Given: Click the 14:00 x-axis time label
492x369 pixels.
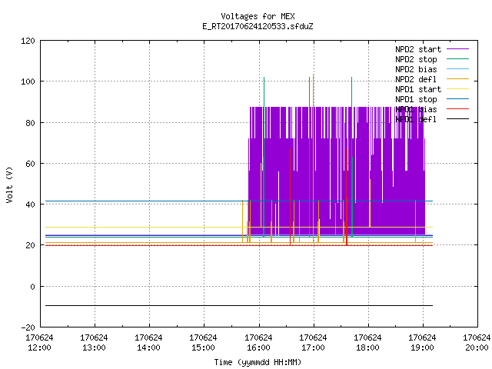Looking at the screenshot, I should 148,347.
